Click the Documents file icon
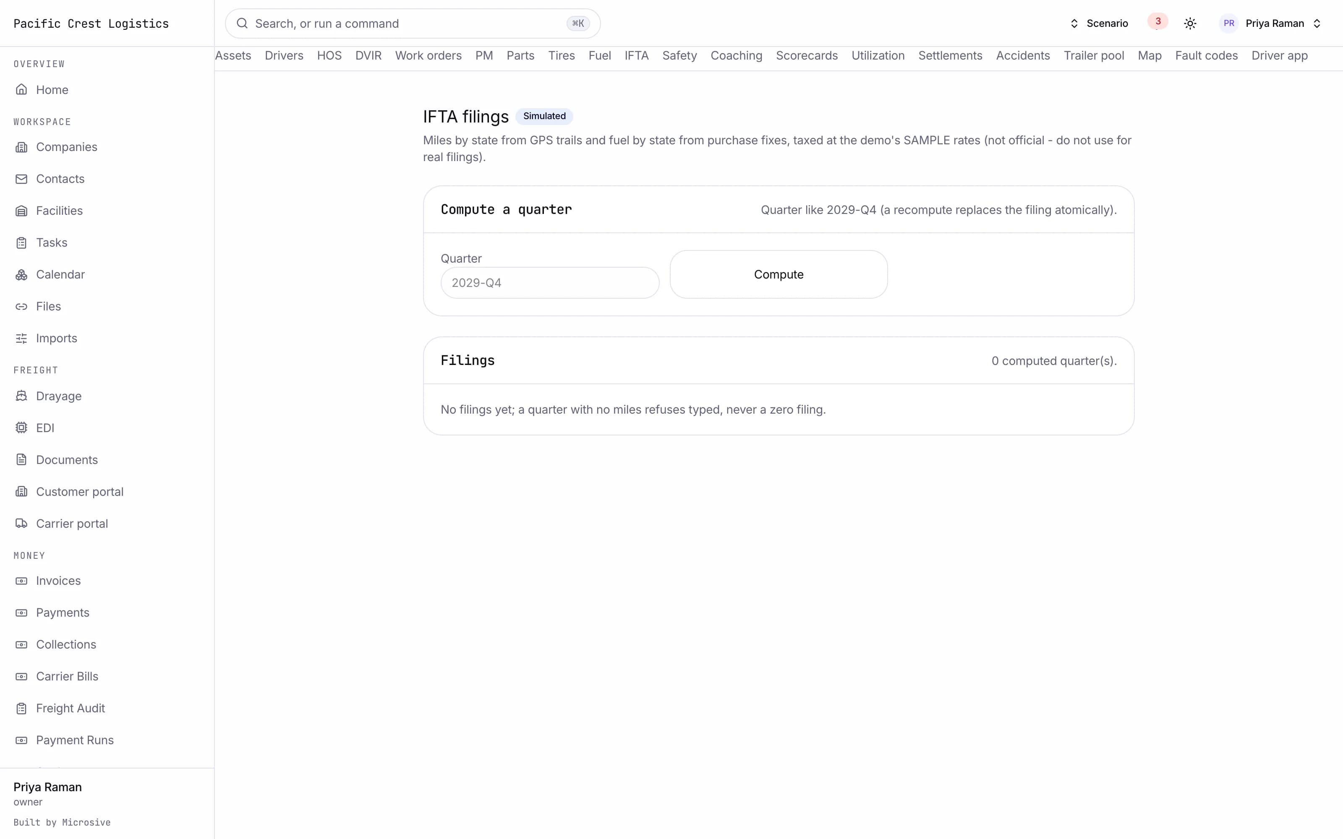The height and width of the screenshot is (839, 1343). 21,460
